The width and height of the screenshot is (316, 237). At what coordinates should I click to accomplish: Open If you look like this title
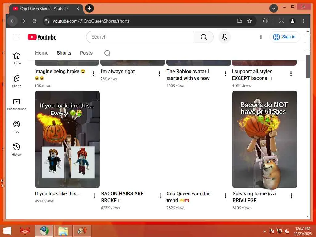58,194
